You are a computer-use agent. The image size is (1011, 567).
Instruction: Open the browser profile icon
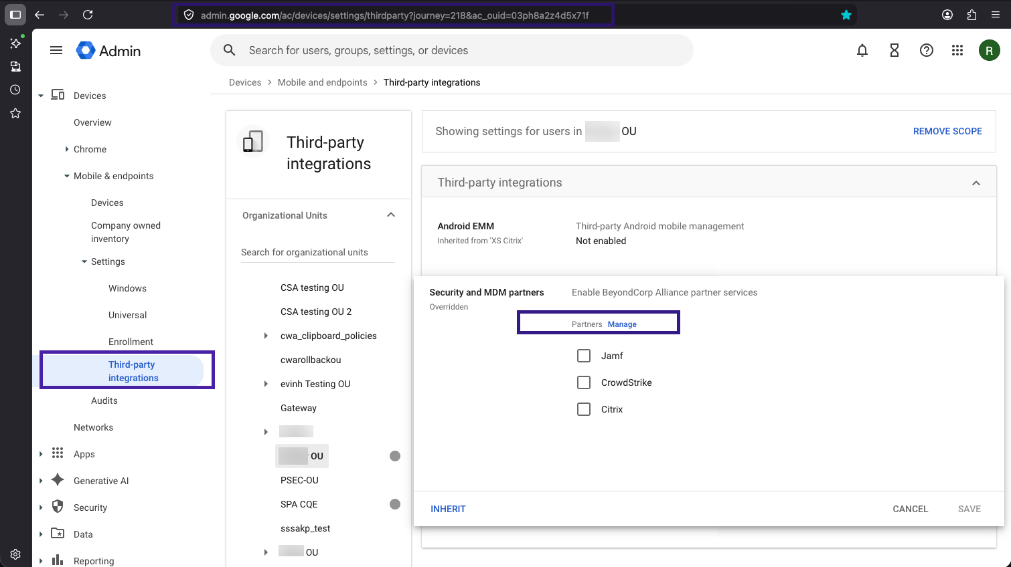(947, 15)
